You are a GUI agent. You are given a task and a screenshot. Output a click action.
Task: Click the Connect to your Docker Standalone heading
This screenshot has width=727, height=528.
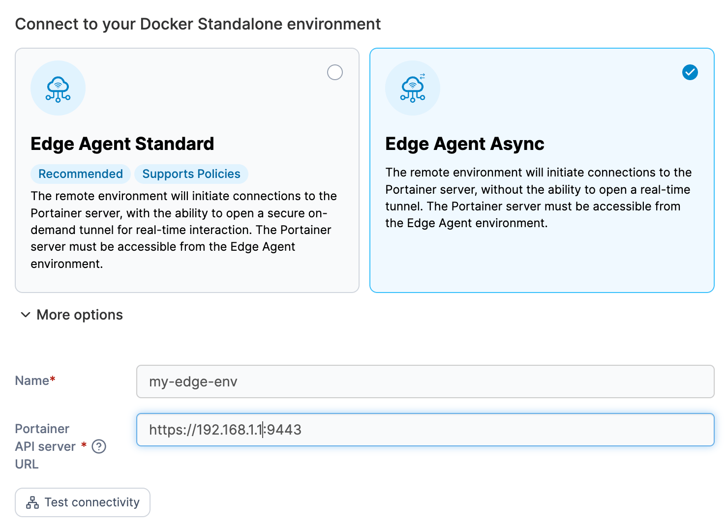coord(198,24)
